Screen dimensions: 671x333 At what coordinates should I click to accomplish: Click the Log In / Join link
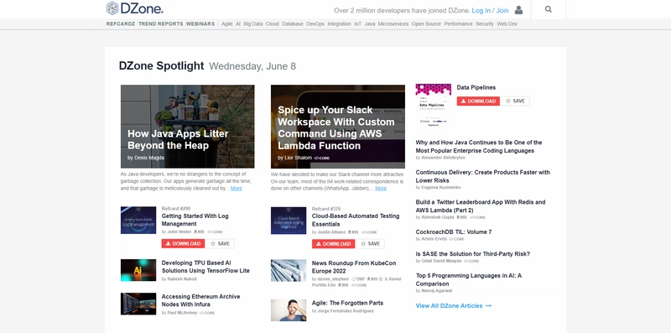[490, 10]
